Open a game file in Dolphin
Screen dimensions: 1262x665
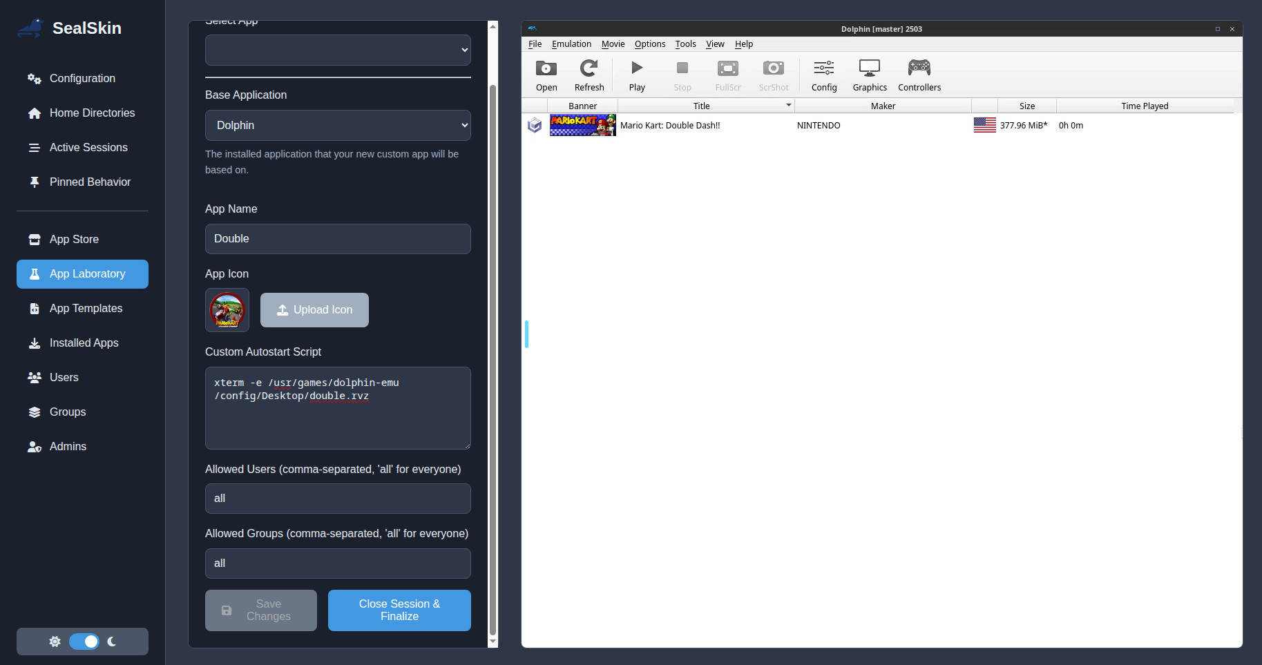(546, 74)
